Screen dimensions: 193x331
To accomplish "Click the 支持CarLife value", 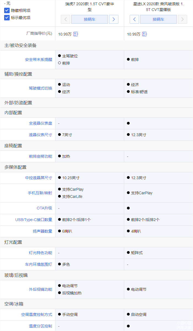I will point(72,197).
